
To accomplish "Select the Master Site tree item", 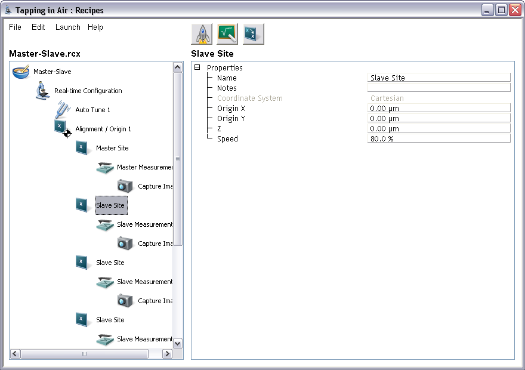I will (112, 148).
